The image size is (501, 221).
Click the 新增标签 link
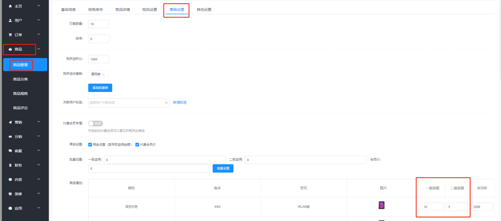pos(180,103)
